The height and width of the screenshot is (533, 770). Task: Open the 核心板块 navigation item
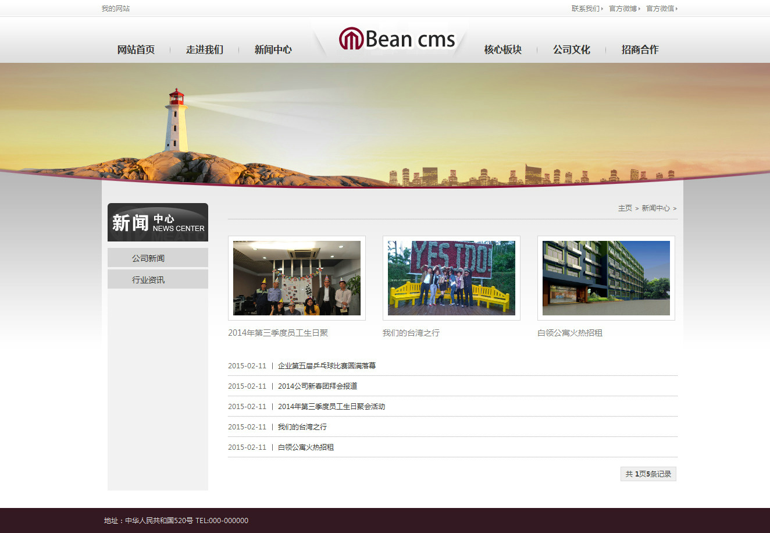click(503, 50)
